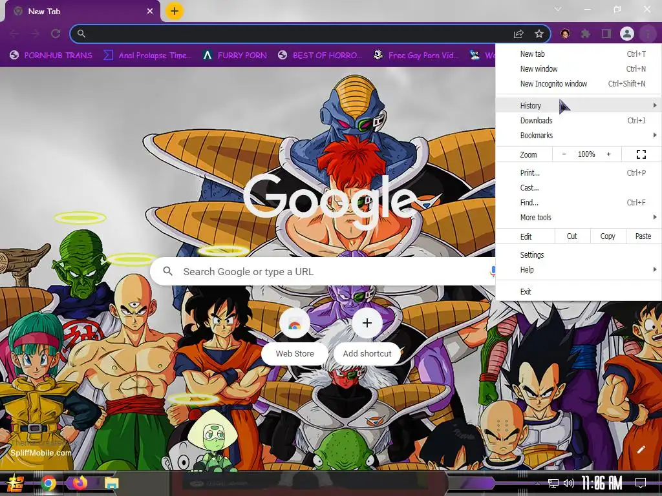Open the tab search chevron
The height and width of the screenshot is (496, 662).
[558, 9]
